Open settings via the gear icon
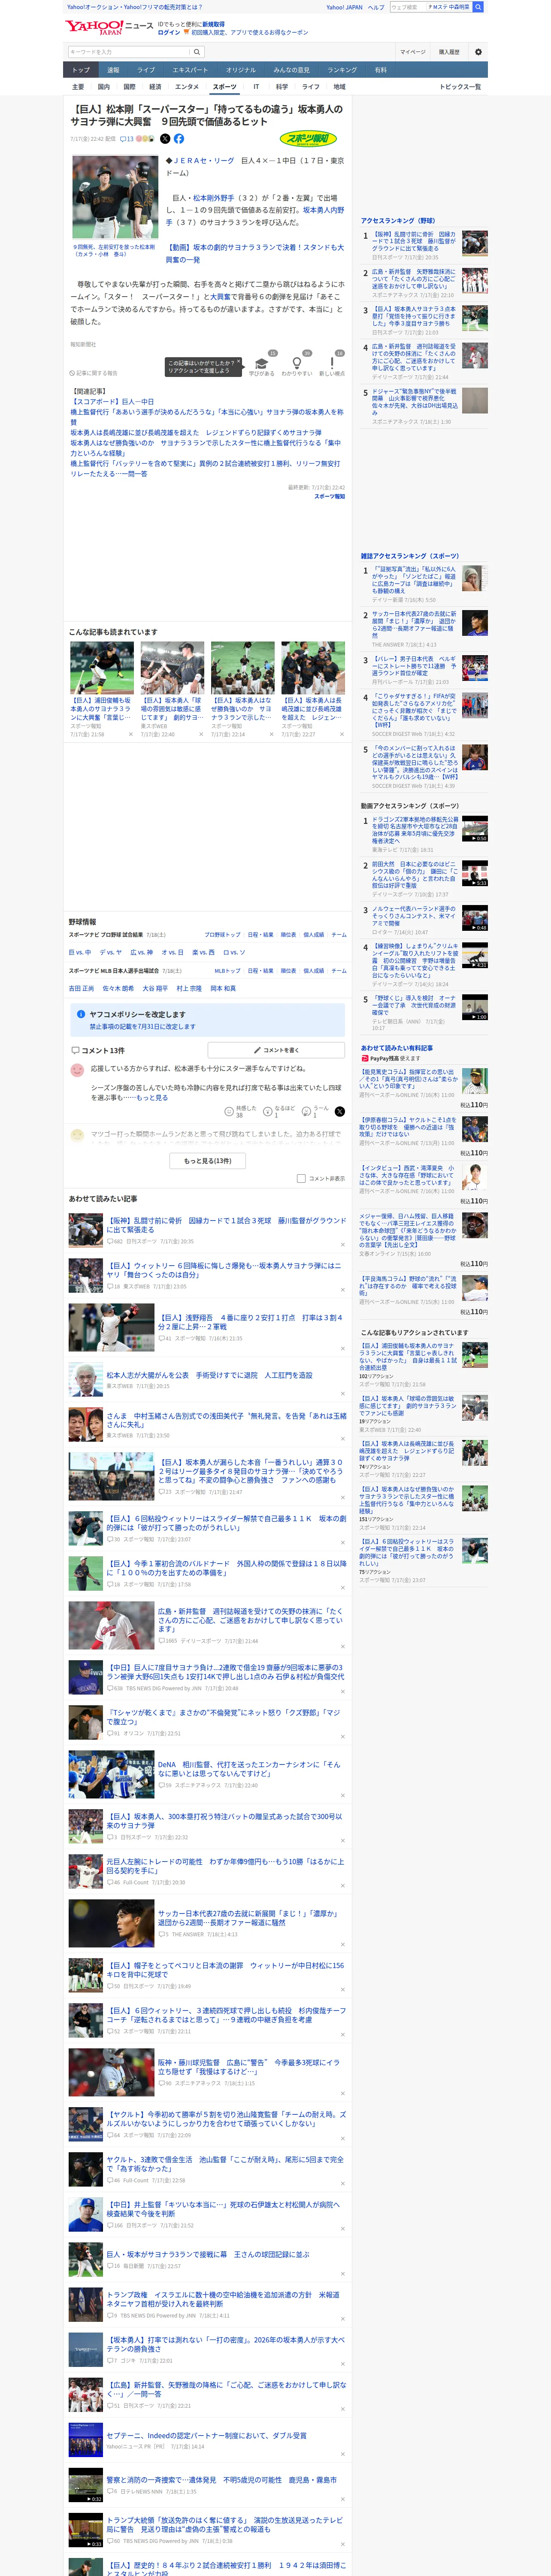The width and height of the screenshot is (551, 2576). (x=478, y=52)
